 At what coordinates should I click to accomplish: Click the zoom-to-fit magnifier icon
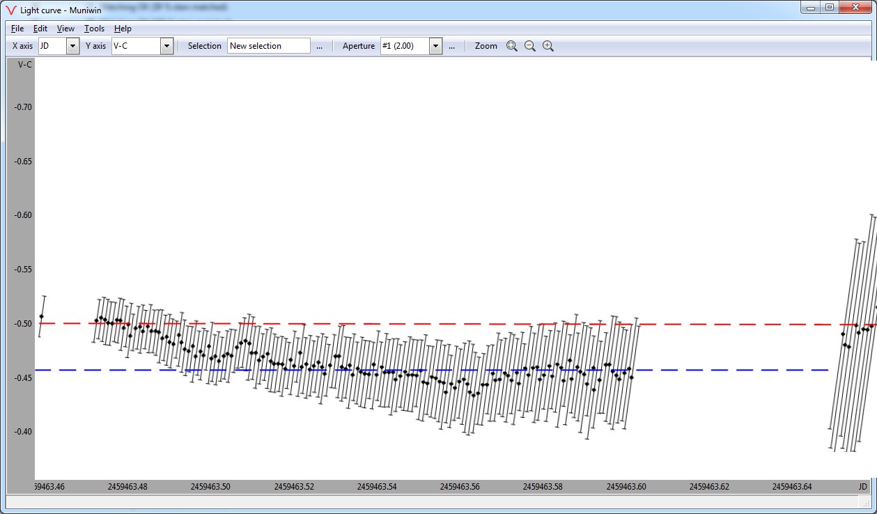point(512,46)
